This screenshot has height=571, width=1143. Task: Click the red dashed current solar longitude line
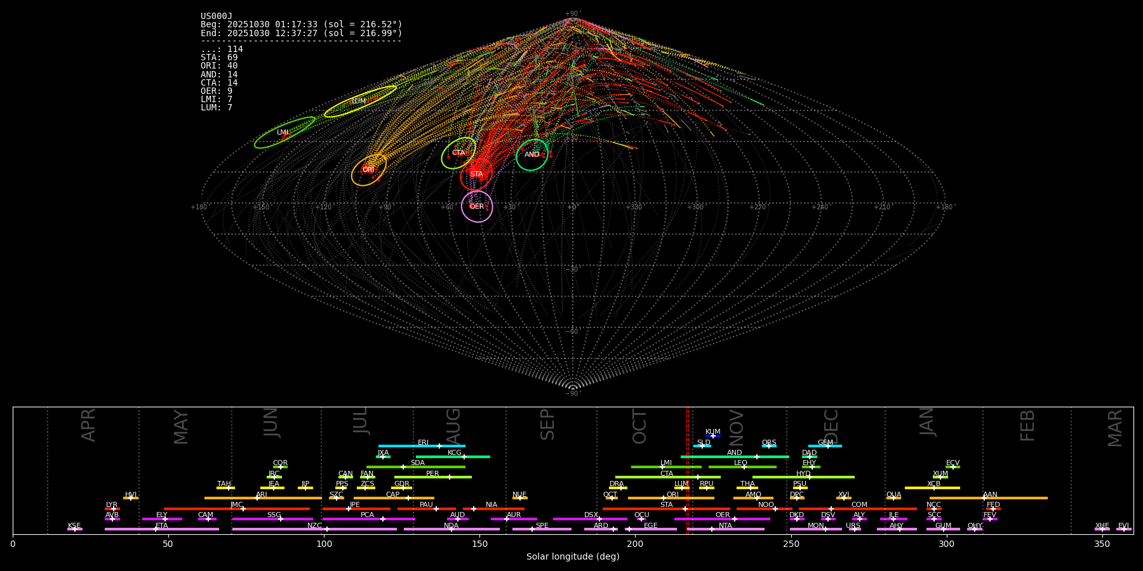pyautogui.click(x=687, y=469)
